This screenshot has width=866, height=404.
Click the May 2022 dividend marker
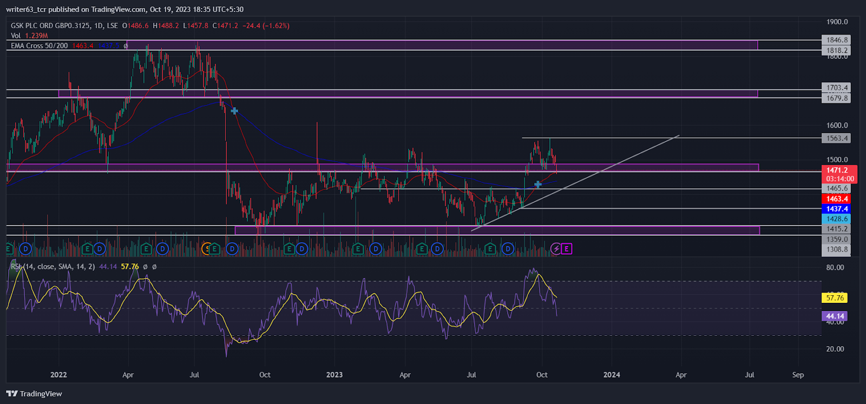[x=162, y=249]
